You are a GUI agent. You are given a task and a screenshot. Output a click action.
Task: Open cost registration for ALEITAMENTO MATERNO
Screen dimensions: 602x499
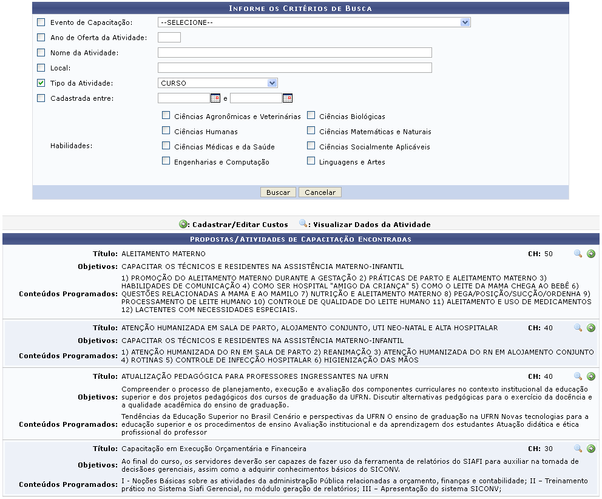pyautogui.click(x=590, y=254)
